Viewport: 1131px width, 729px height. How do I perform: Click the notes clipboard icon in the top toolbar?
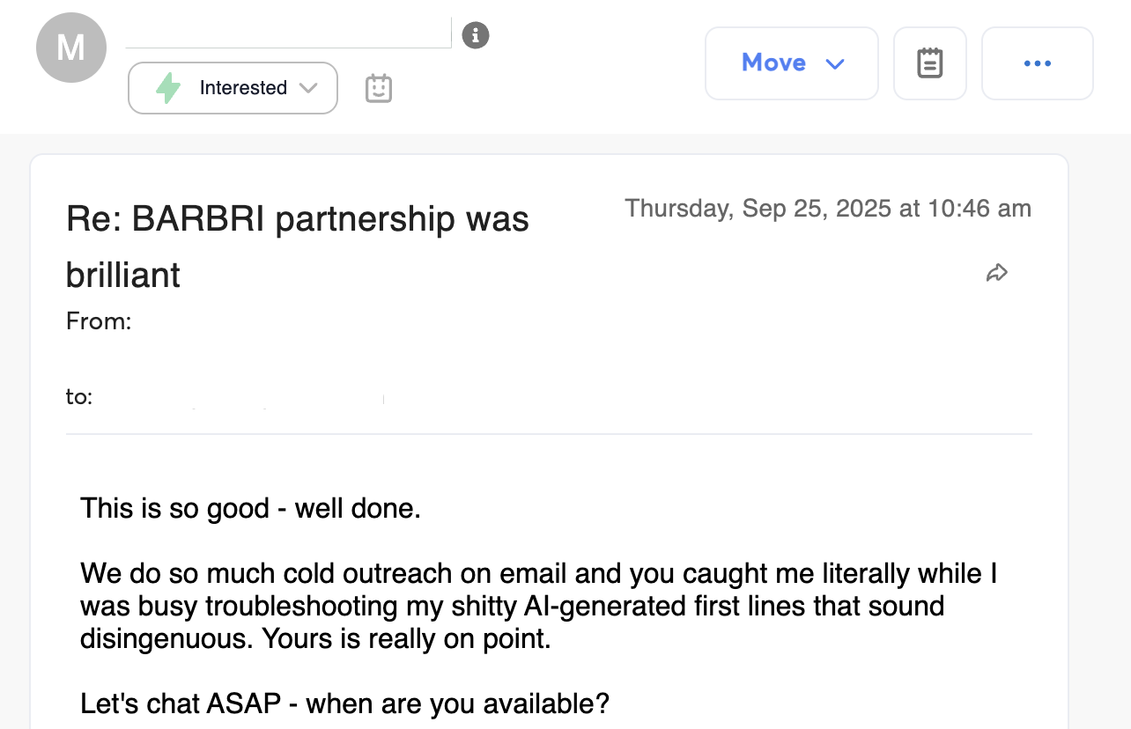930,63
